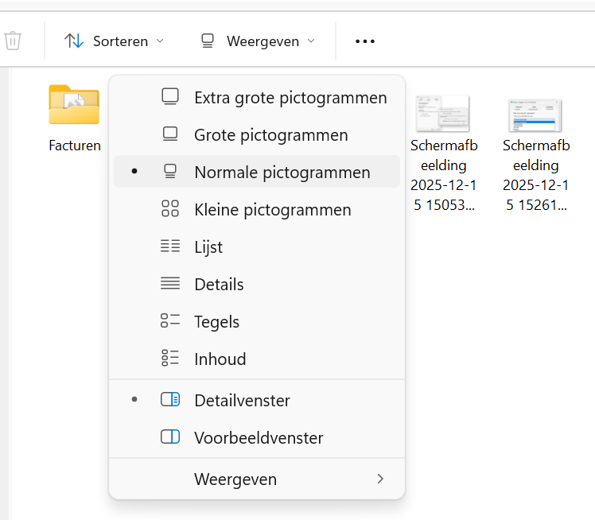The image size is (595, 520).
Task: Select screenshot thumbnail ending in 15053
Action: click(443, 113)
